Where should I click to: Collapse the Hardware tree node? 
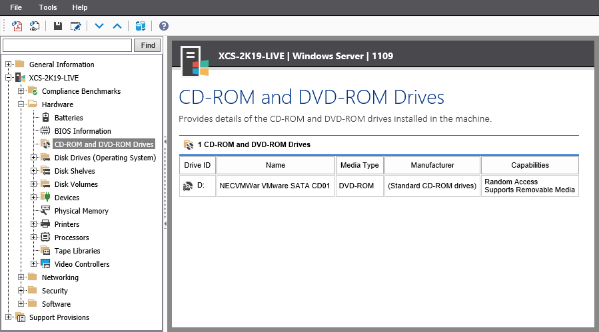(x=21, y=104)
